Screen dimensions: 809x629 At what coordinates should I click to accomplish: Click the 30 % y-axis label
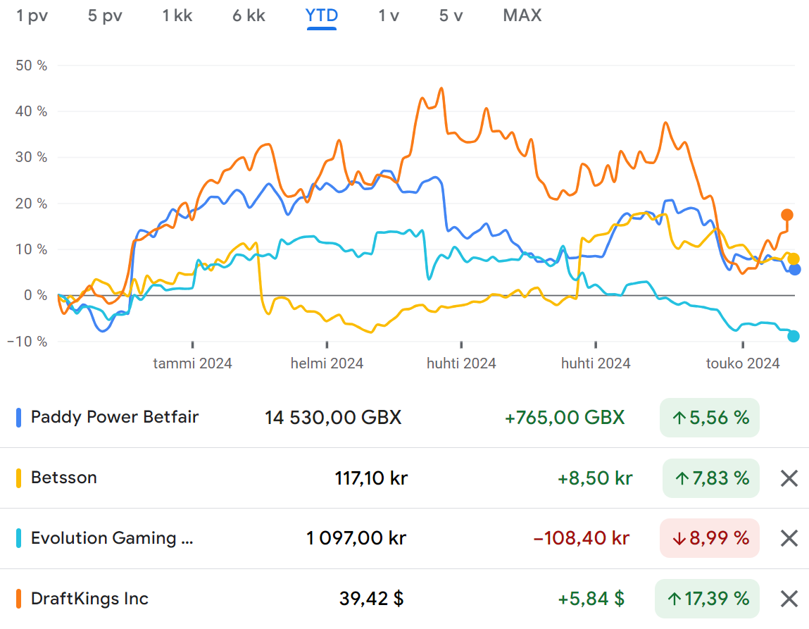pos(31,157)
